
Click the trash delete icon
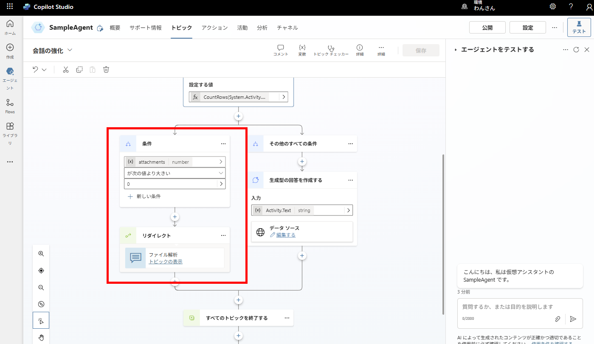[106, 69]
